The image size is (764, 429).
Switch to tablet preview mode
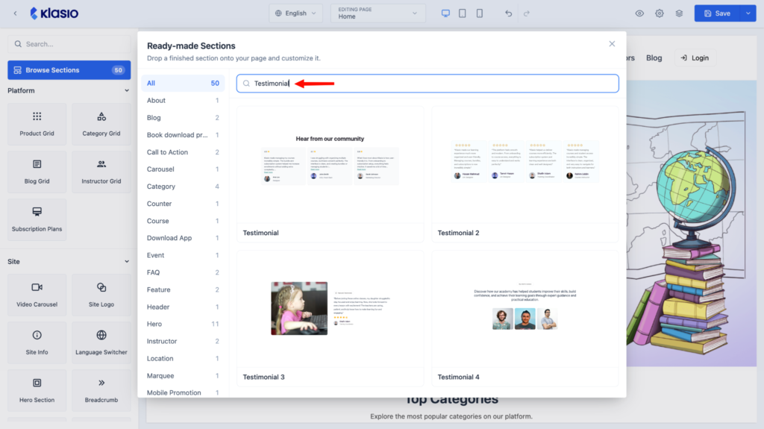463,13
